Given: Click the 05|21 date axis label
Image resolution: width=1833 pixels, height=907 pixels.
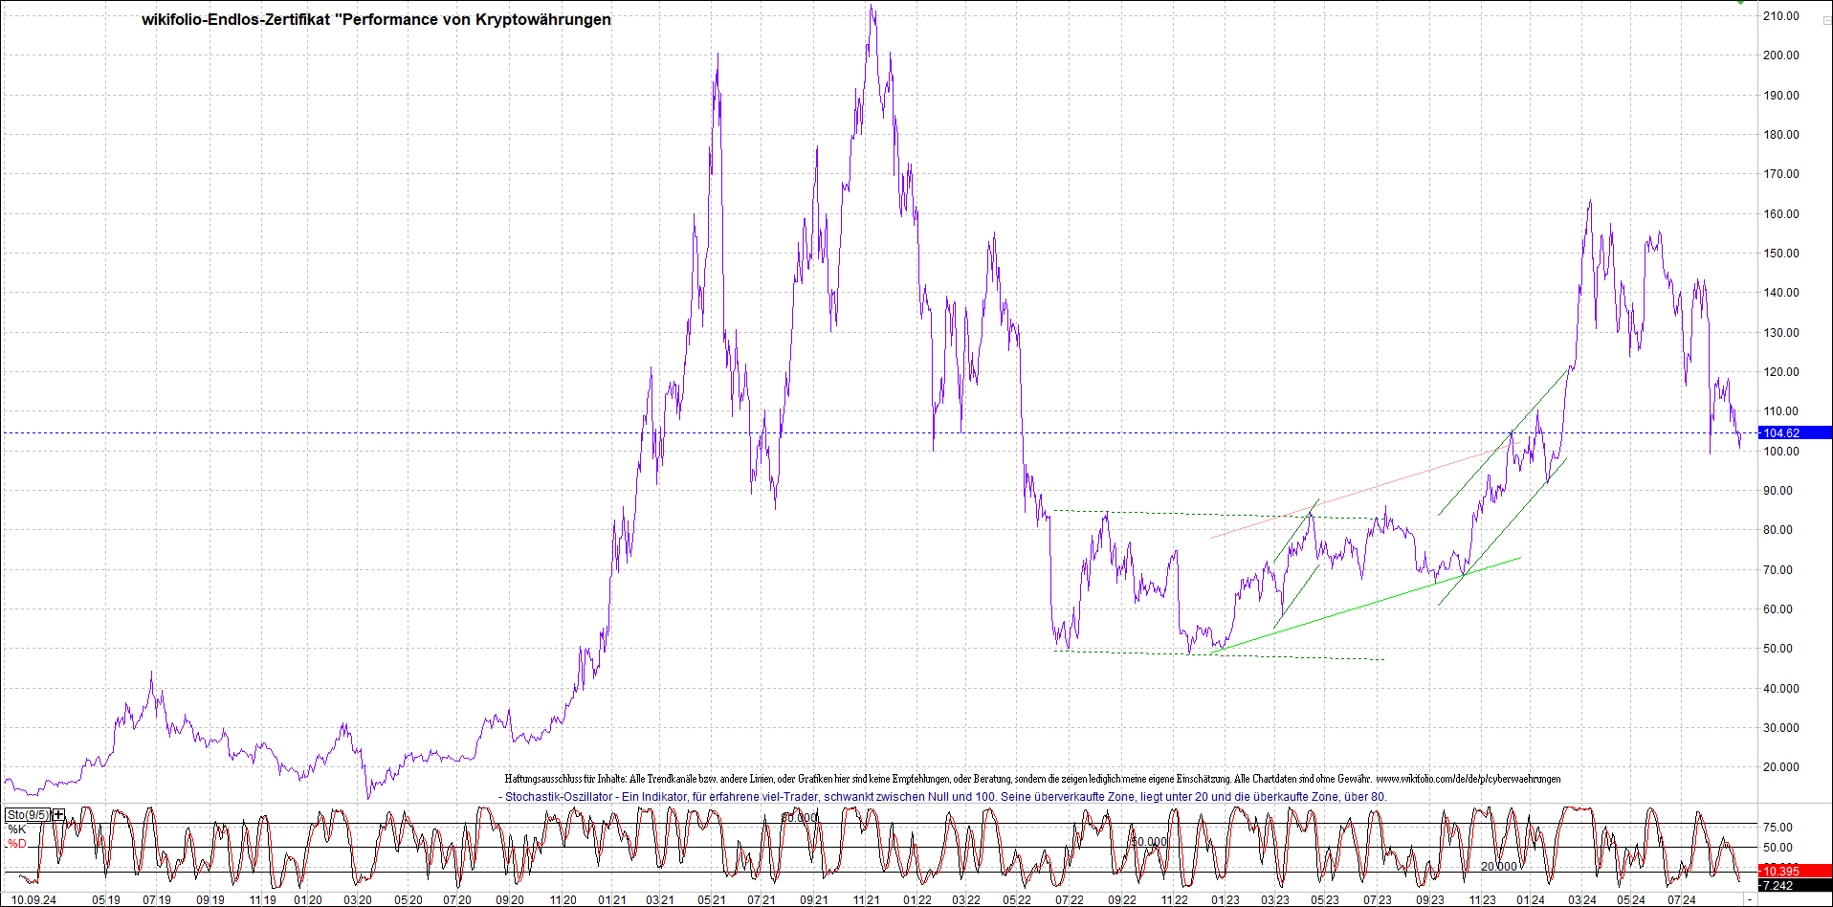Looking at the screenshot, I should 711,900.
